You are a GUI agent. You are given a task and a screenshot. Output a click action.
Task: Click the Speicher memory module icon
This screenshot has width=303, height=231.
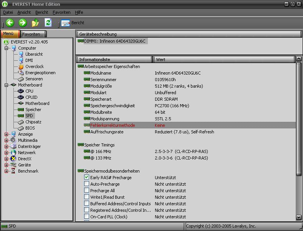pos(21,110)
